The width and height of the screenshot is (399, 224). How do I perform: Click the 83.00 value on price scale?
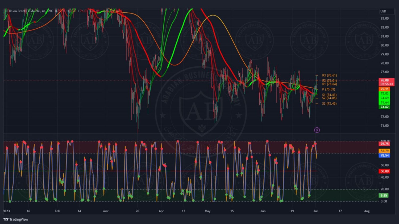[x=384, y=19]
